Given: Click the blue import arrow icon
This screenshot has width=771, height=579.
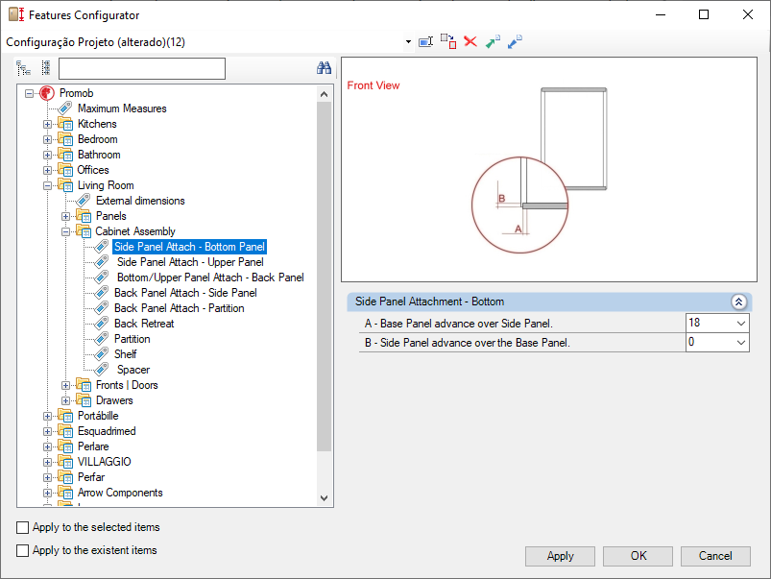Looking at the screenshot, I should pyautogui.click(x=515, y=42).
